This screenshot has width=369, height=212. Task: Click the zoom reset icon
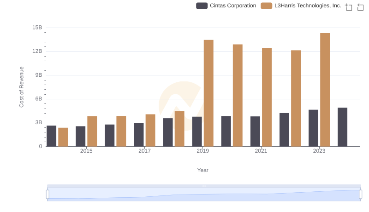[x=360, y=7]
